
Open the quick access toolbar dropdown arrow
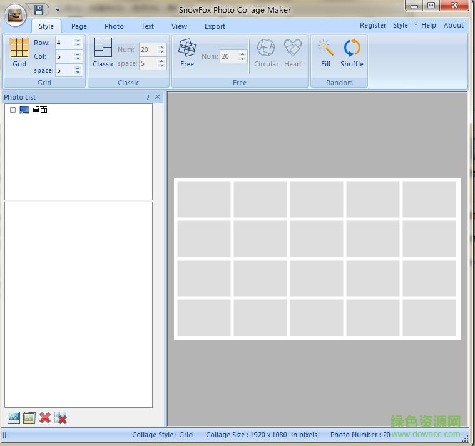58,9
